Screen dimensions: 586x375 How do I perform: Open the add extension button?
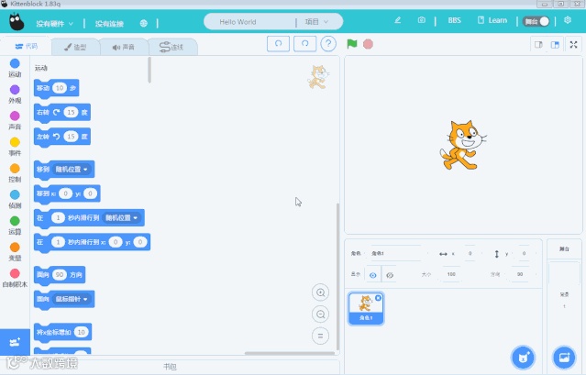(x=15, y=342)
